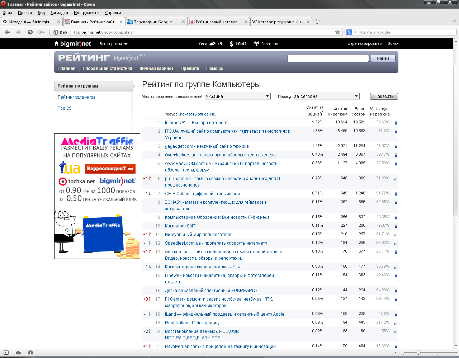Open stats chart icon for Виртуальный мир пользователя
This screenshot has height=358, width=459.
point(396,235)
